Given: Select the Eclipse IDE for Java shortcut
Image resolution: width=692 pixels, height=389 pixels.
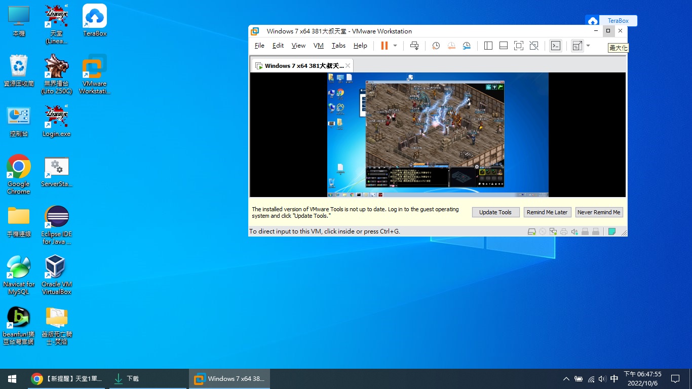Looking at the screenshot, I should coord(56,225).
